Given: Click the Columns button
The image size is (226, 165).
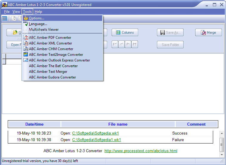Looking at the screenshot, I should pos(125,33).
